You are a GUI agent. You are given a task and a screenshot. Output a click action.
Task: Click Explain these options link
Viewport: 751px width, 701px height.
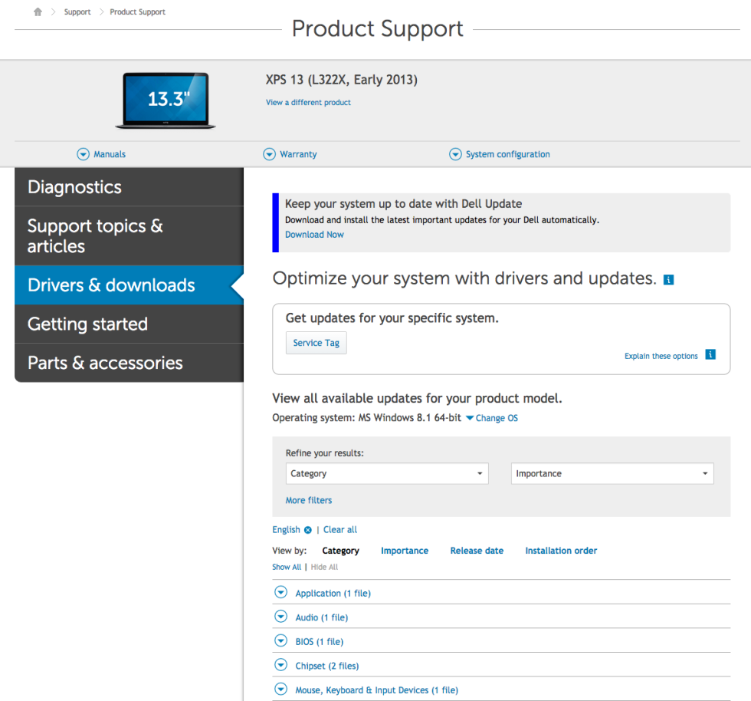tap(661, 356)
